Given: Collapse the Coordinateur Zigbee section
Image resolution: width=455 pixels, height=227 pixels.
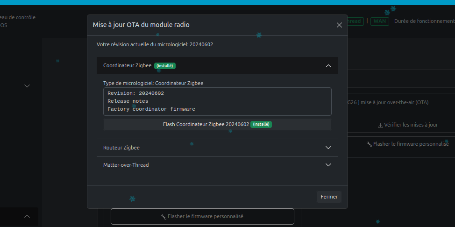Looking at the screenshot, I should point(217,65).
